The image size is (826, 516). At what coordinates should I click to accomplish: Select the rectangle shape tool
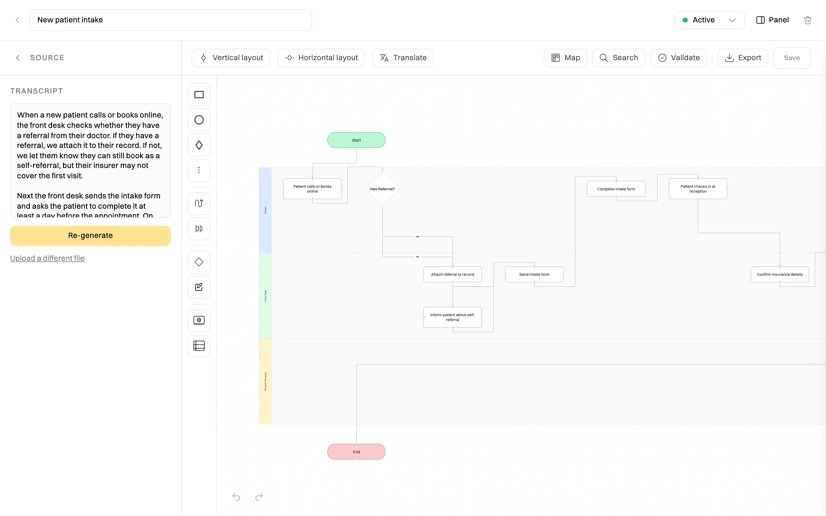click(x=199, y=95)
